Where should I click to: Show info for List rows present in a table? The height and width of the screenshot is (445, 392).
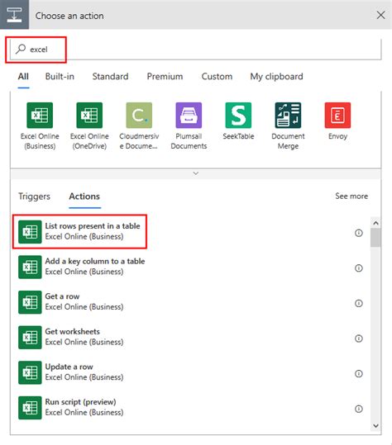point(359,233)
